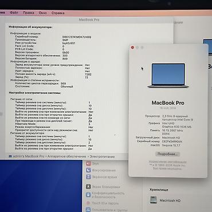212x212 pixels.
Task: Click the device name value bq40z651
Action: pos(69,43)
